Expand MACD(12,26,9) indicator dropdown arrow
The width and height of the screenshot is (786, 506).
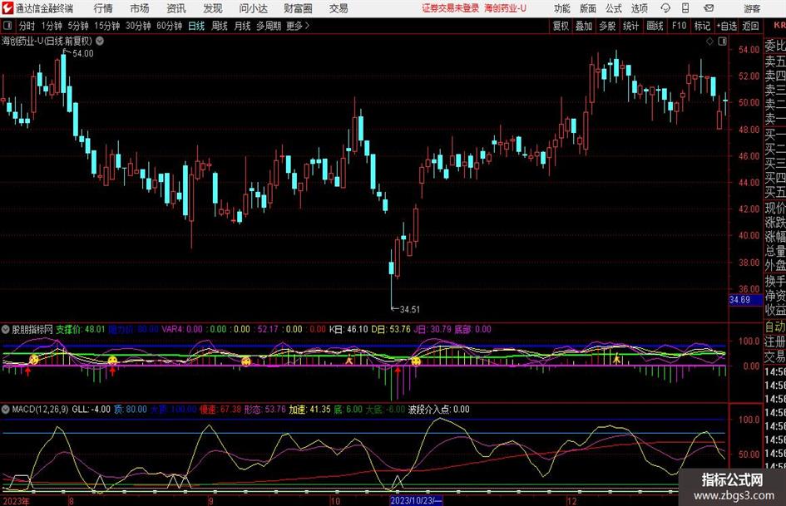6,410
